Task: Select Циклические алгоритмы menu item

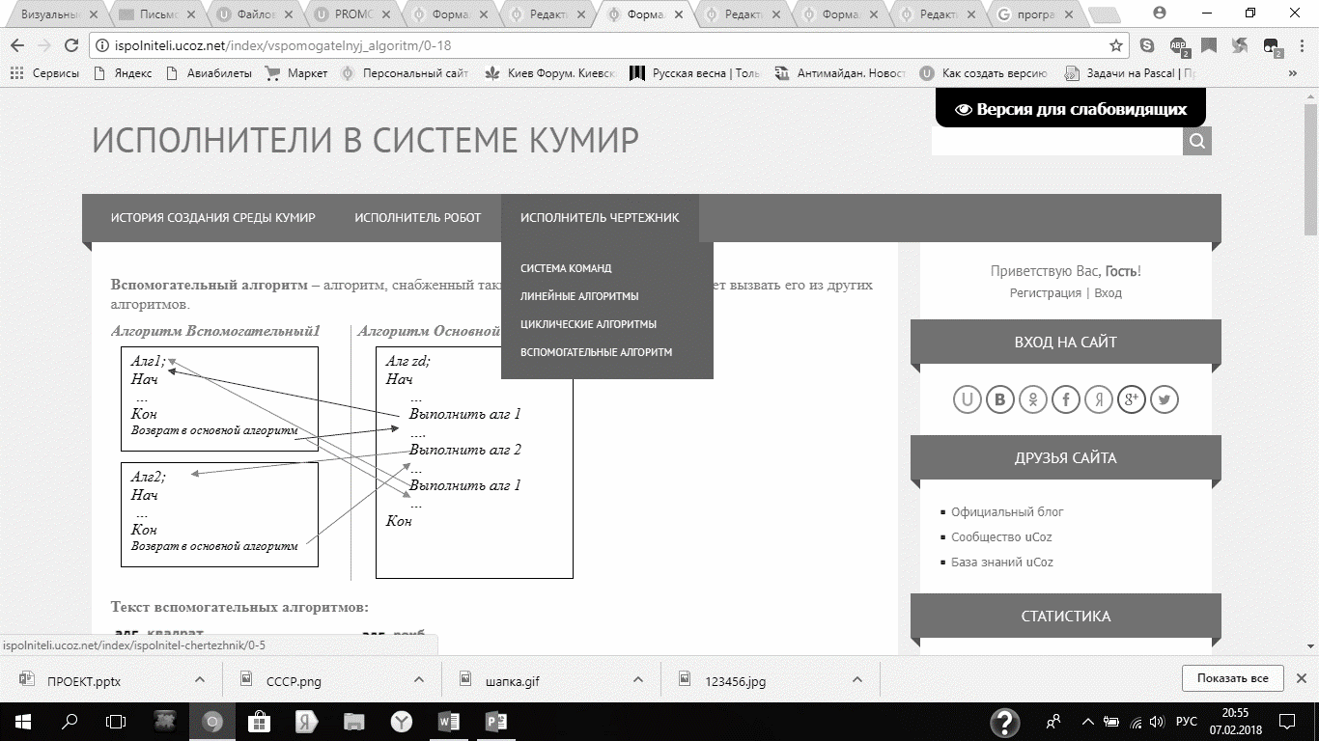Action: tap(588, 324)
